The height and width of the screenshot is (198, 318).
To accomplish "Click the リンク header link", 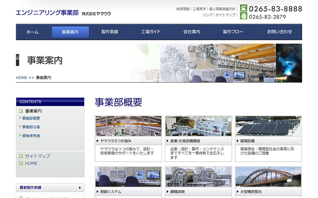I will tap(207, 15).
